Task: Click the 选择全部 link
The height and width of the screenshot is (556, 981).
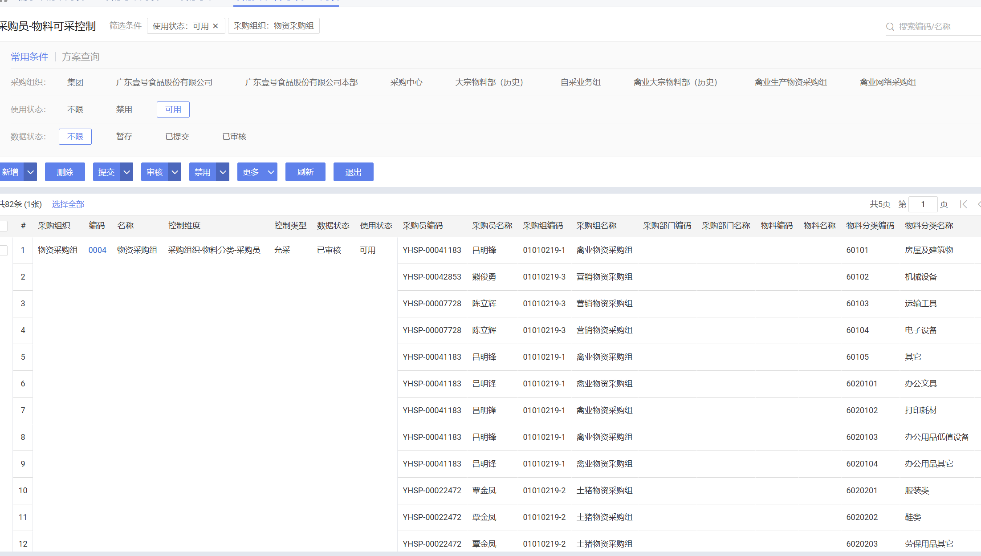Action: (x=68, y=204)
